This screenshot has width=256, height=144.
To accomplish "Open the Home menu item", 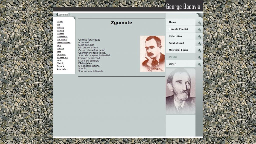I will pos(172,22).
